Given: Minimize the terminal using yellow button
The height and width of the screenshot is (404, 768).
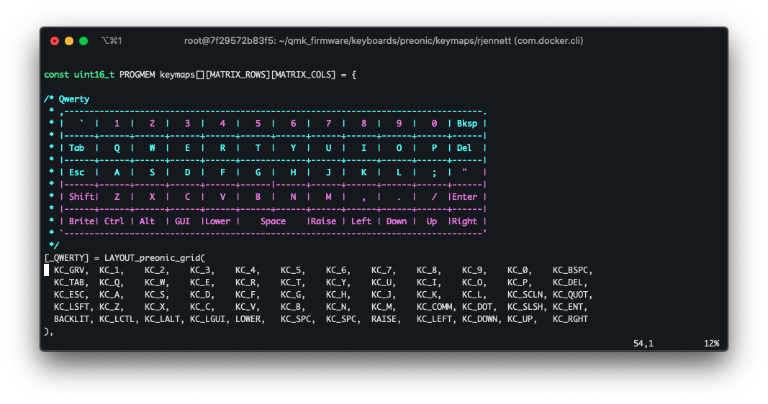Looking at the screenshot, I should (x=69, y=41).
